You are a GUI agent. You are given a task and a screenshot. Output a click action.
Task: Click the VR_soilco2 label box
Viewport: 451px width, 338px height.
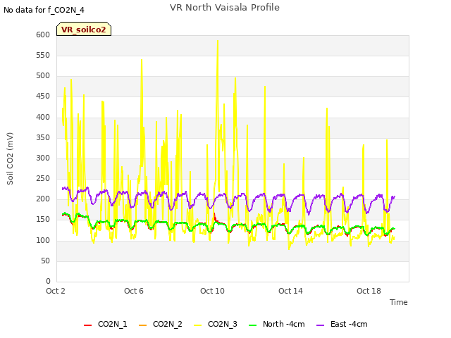click(x=84, y=29)
